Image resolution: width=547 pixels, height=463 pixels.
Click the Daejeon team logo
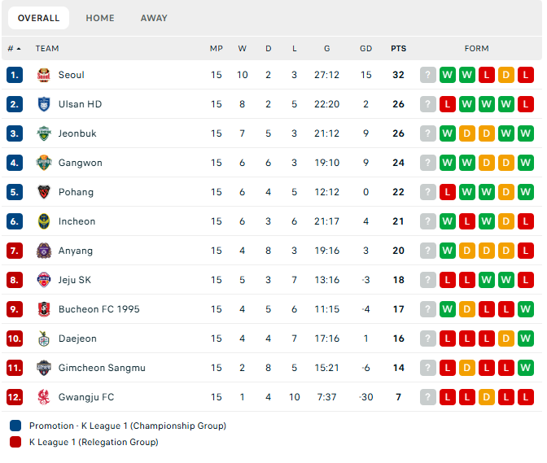pyautogui.click(x=44, y=339)
